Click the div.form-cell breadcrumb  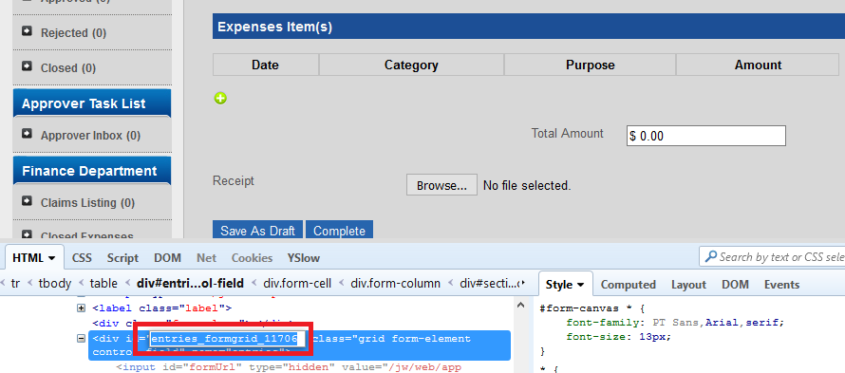tap(297, 283)
